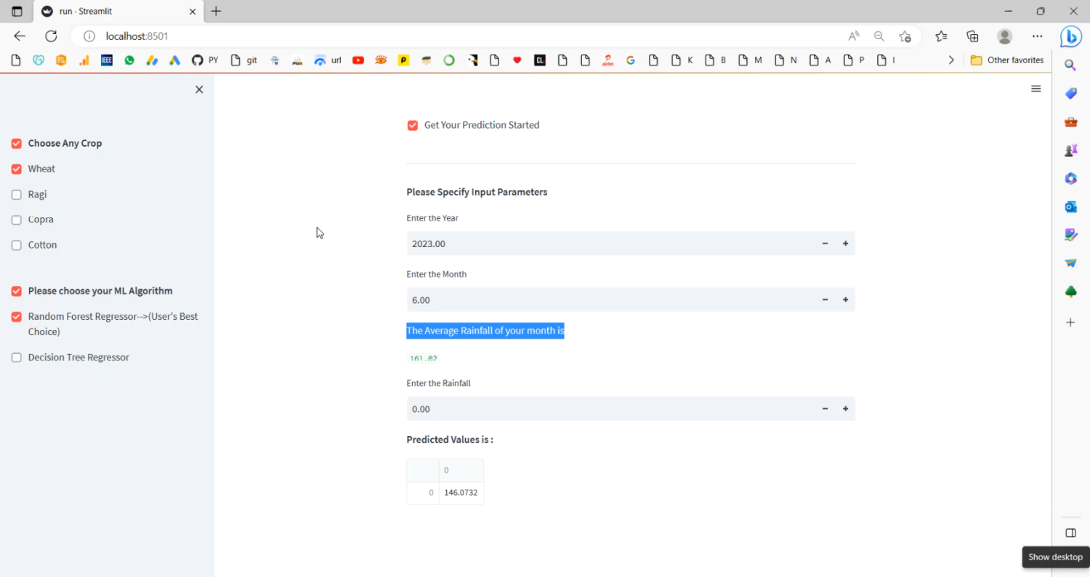The width and height of the screenshot is (1090, 577).
Task: Increase the Year value with plus
Action: point(845,243)
